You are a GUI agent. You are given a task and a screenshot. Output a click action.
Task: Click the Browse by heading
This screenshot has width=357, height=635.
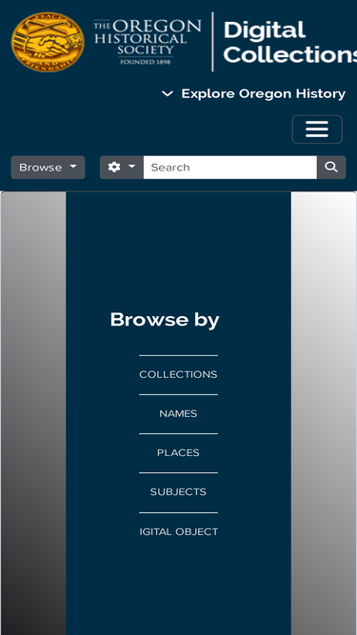point(165,320)
